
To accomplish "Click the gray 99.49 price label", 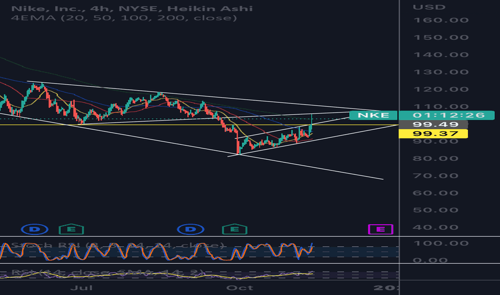I will click(433, 124).
